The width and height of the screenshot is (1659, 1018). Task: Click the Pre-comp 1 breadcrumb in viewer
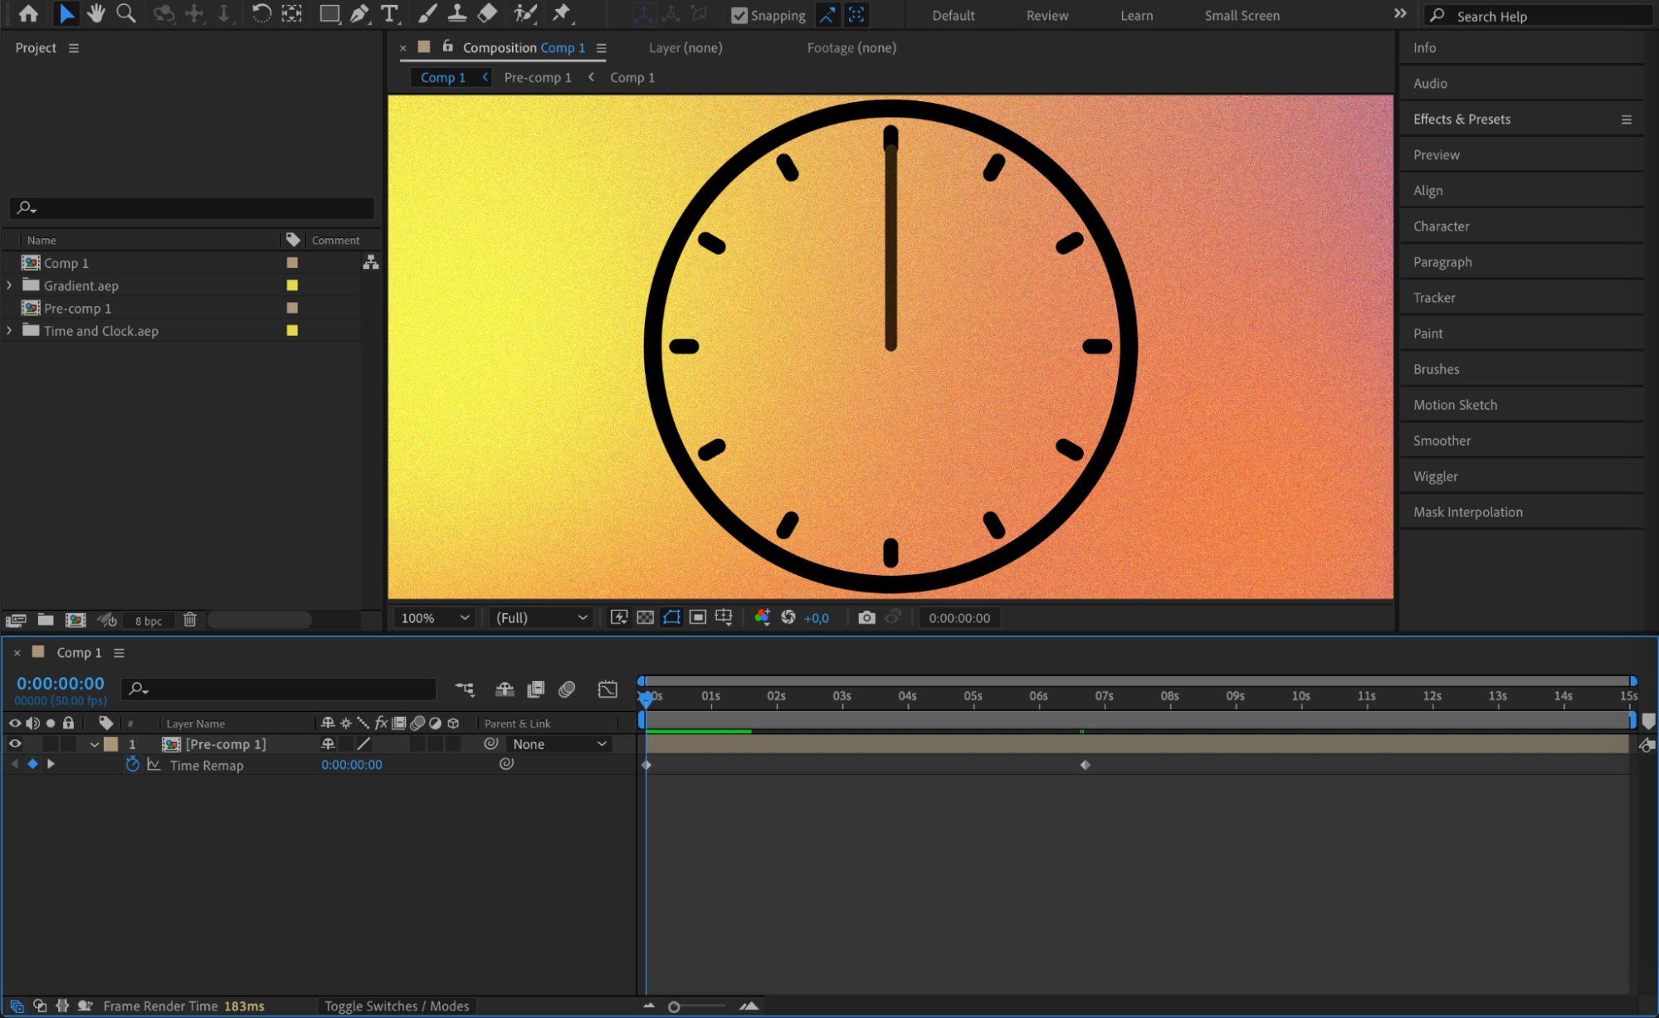[x=537, y=77]
